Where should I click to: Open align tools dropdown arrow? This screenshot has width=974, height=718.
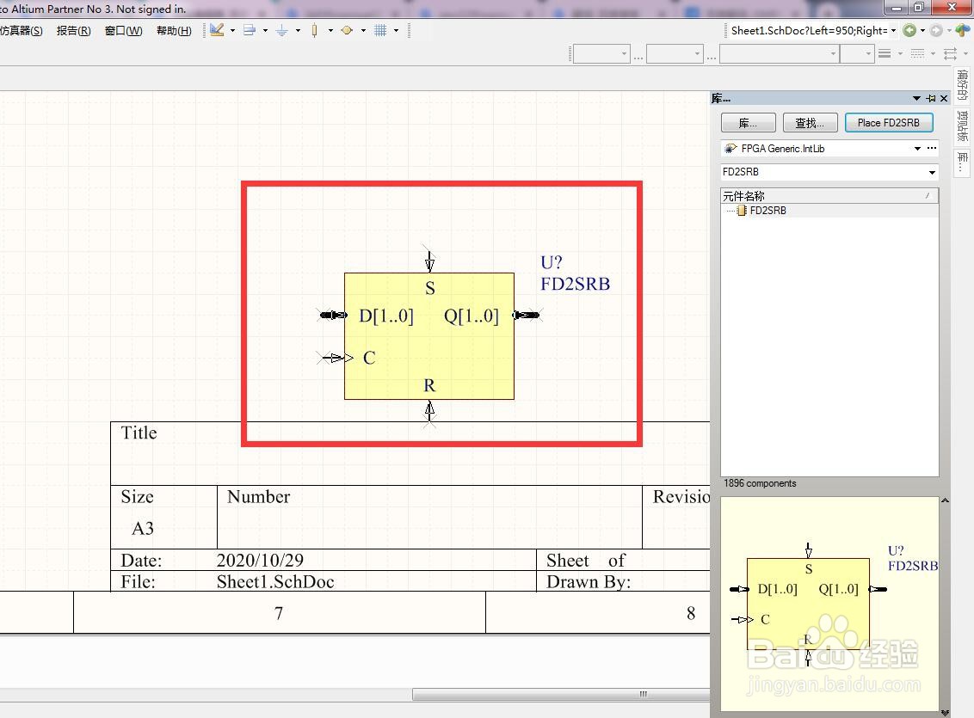265,30
